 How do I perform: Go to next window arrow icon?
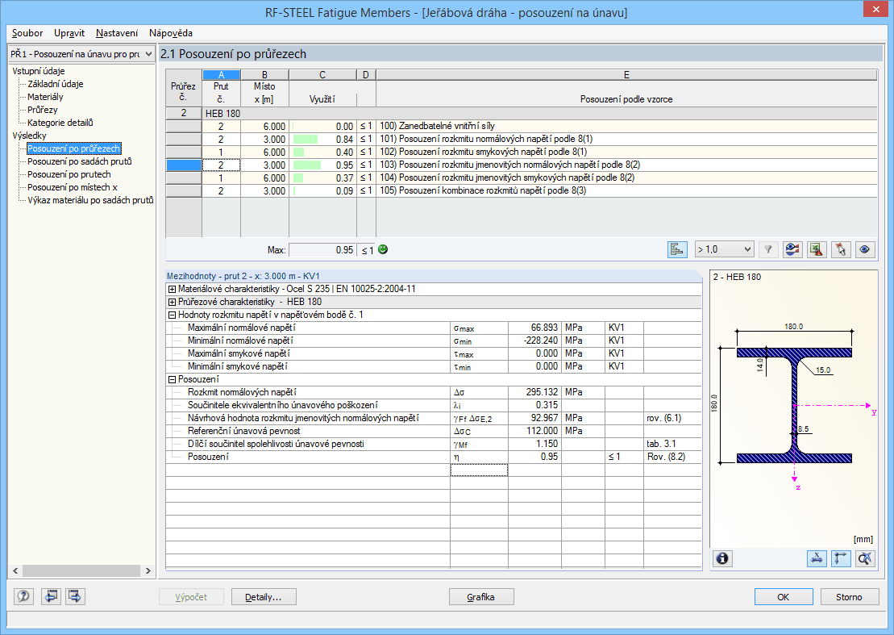click(76, 596)
